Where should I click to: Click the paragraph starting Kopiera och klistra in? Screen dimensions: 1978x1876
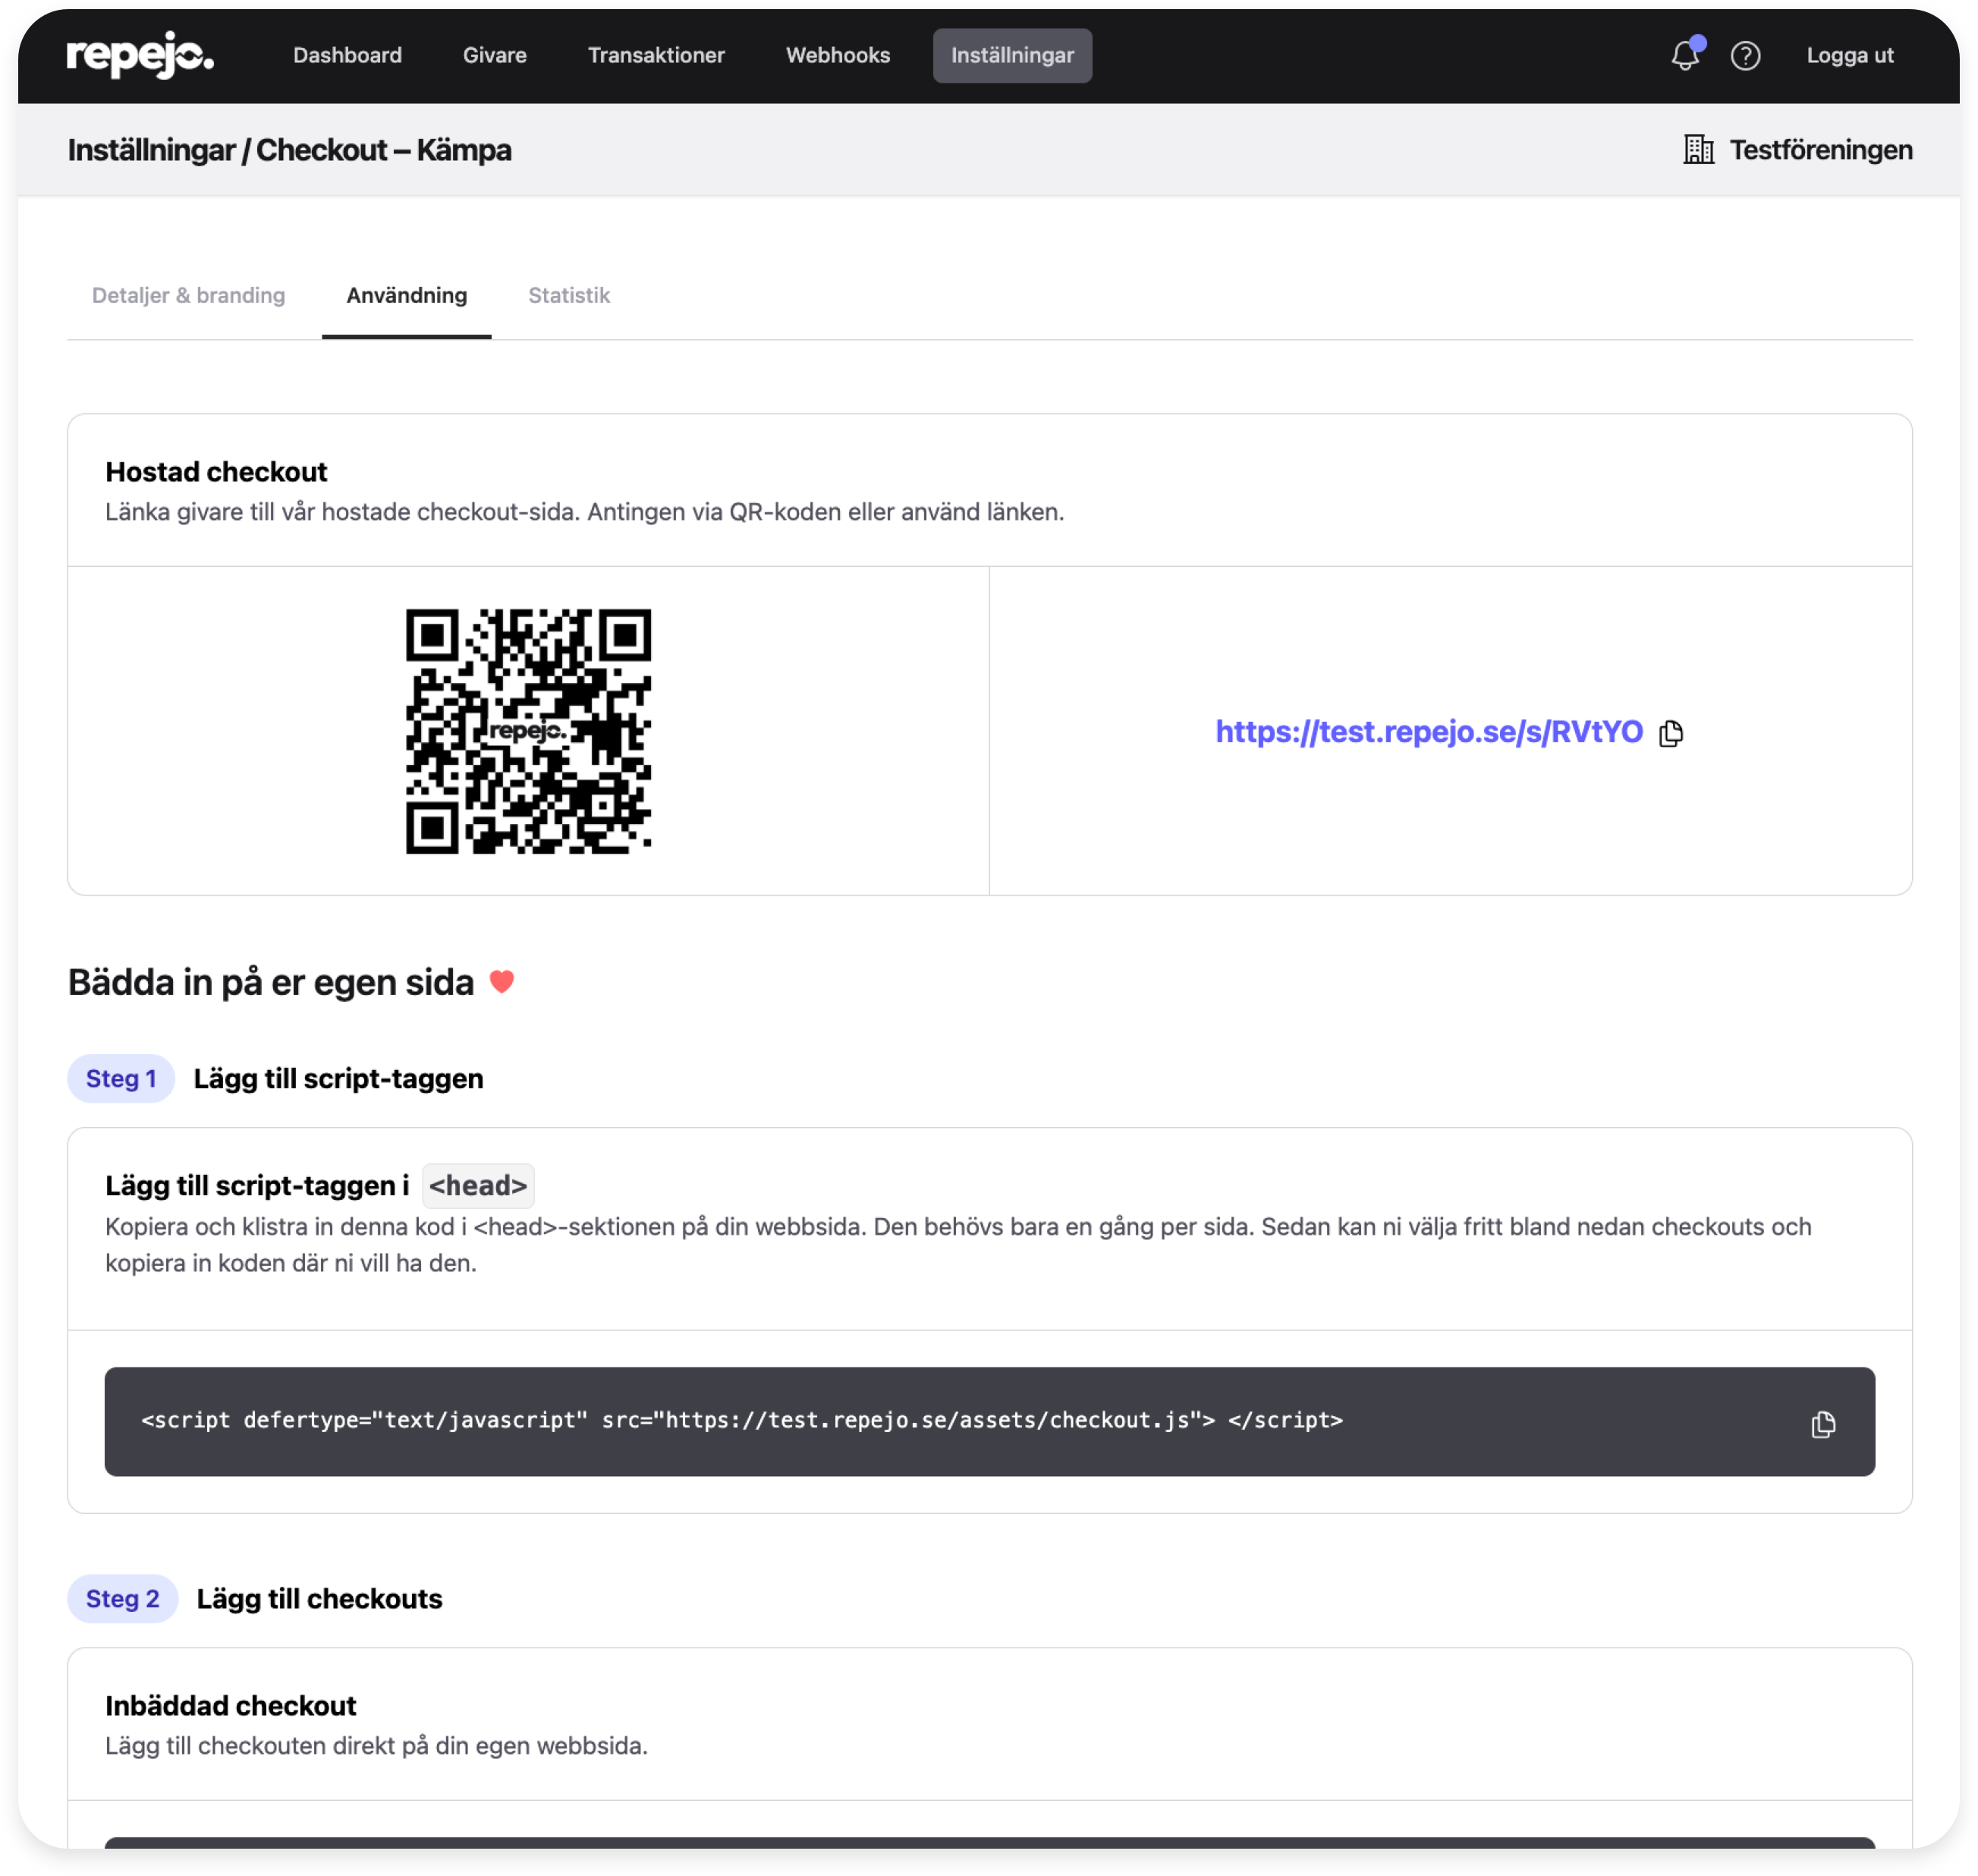[x=958, y=1245]
